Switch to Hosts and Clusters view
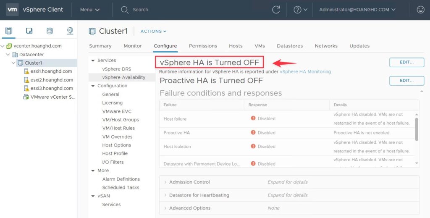Image resolution: width=430 pixels, height=218 pixels. pyautogui.click(x=8, y=31)
